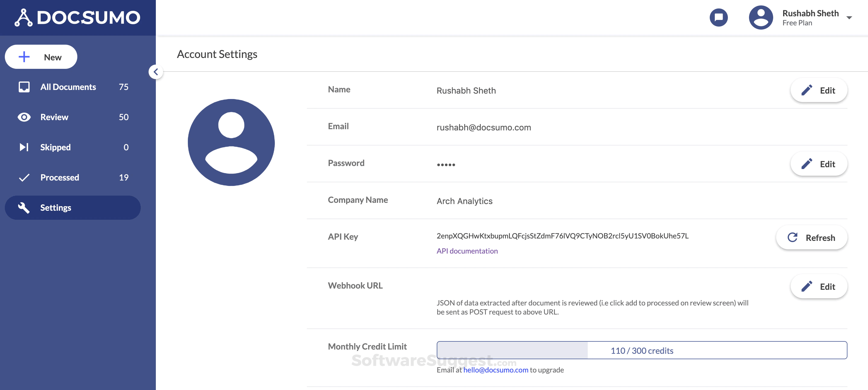This screenshot has height=390, width=868.
Task: Collapse the sidebar with the chevron
Action: coord(156,72)
